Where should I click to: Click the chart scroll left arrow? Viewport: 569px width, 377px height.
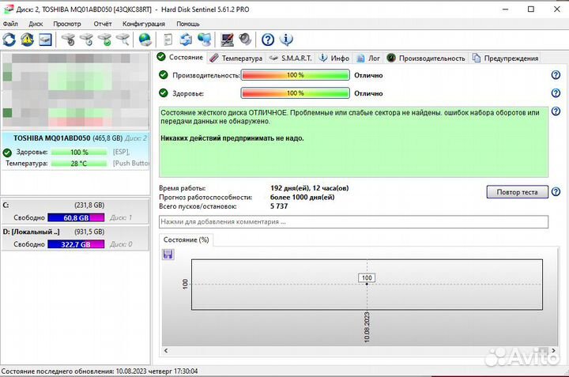pos(166,351)
